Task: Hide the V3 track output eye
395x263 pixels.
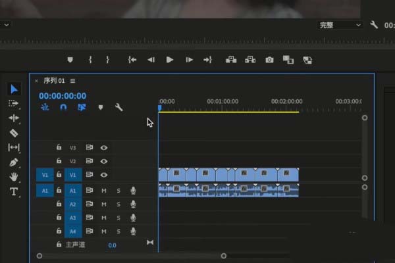Action: pos(104,148)
